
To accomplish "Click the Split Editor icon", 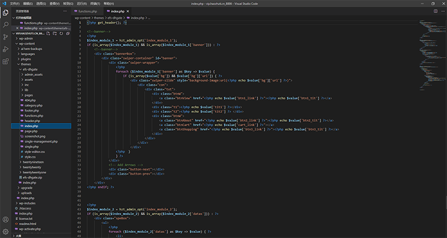I will pos(436,11).
